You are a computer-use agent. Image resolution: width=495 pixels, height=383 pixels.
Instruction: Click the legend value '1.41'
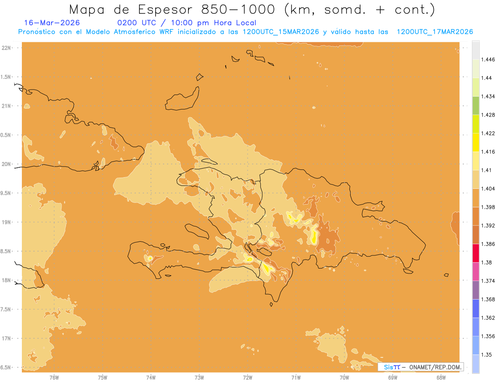[x=486, y=170]
